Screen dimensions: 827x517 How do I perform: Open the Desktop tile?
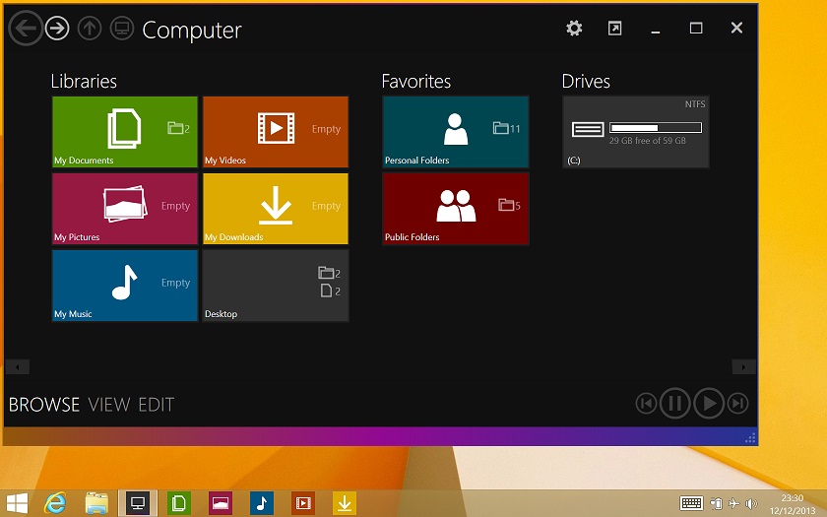click(276, 286)
